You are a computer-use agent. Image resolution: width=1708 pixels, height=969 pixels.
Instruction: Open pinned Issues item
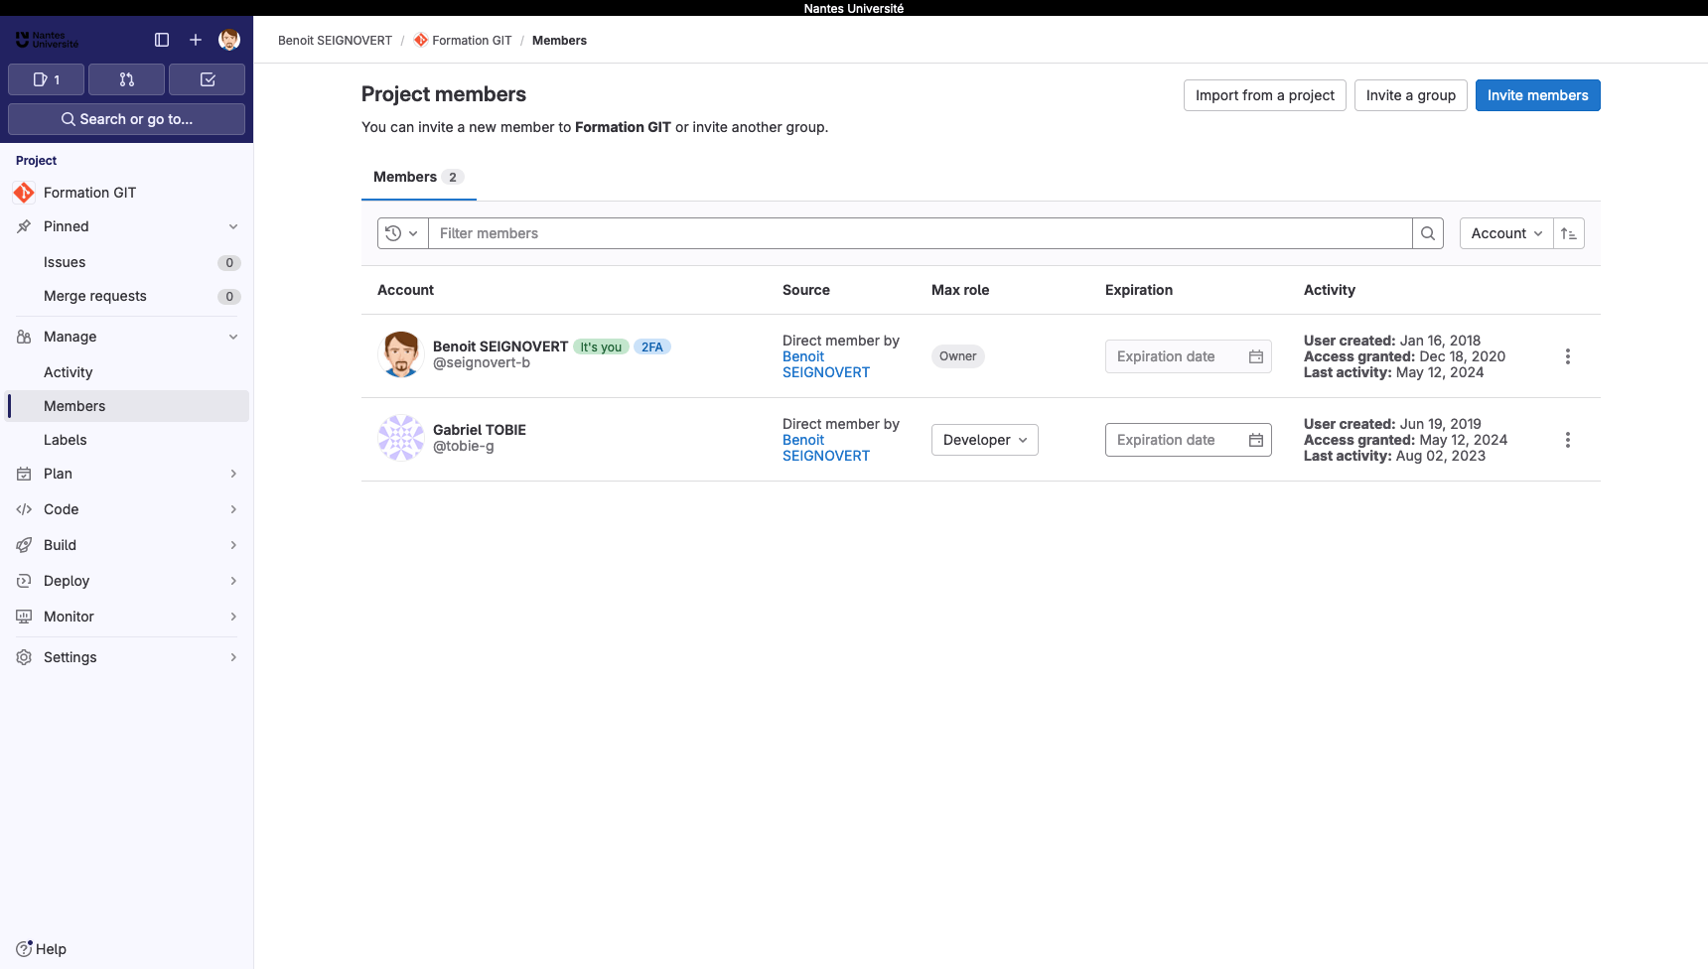126,262
